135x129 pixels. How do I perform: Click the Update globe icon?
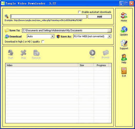click(124, 29)
